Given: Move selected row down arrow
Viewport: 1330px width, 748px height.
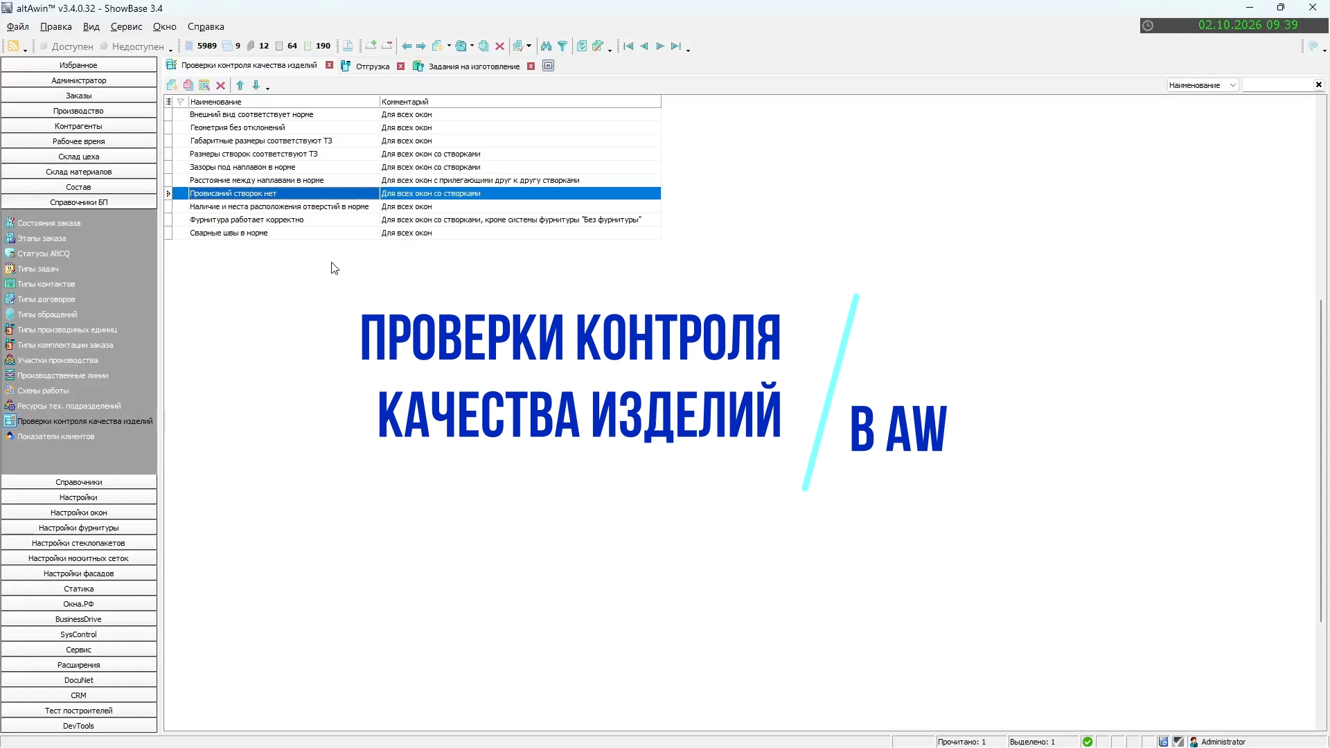Looking at the screenshot, I should coord(256,85).
